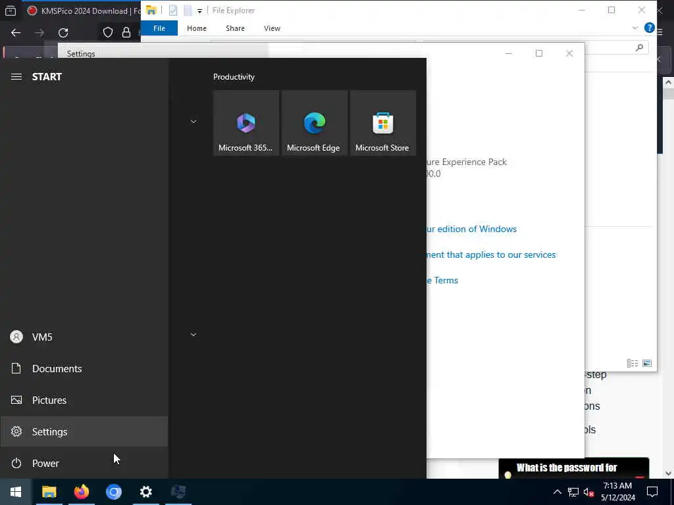
Task: Open the VM5 user account menu
Action: [x=84, y=337]
